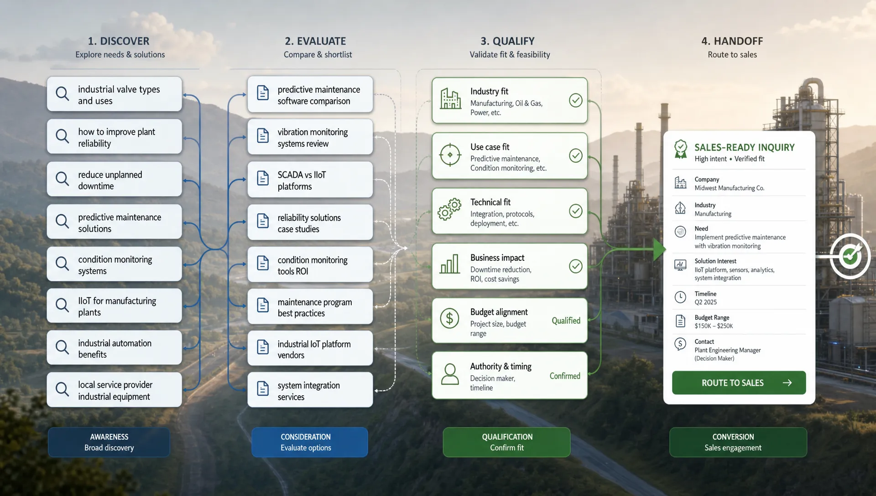Click the crosshair target icon in Use case fit card
The image size is (876, 496).
coord(450,155)
